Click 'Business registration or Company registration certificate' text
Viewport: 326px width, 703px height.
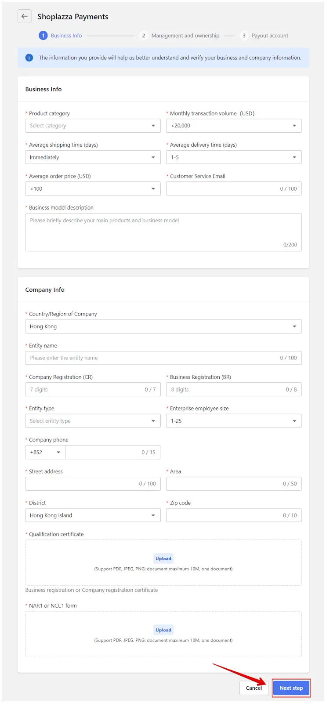(91, 590)
